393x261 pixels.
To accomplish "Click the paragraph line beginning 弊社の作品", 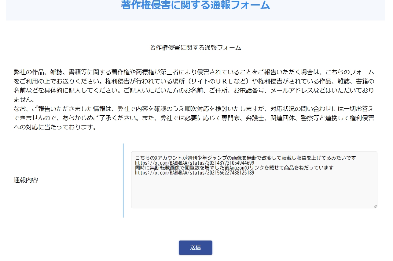I will [194, 73].
